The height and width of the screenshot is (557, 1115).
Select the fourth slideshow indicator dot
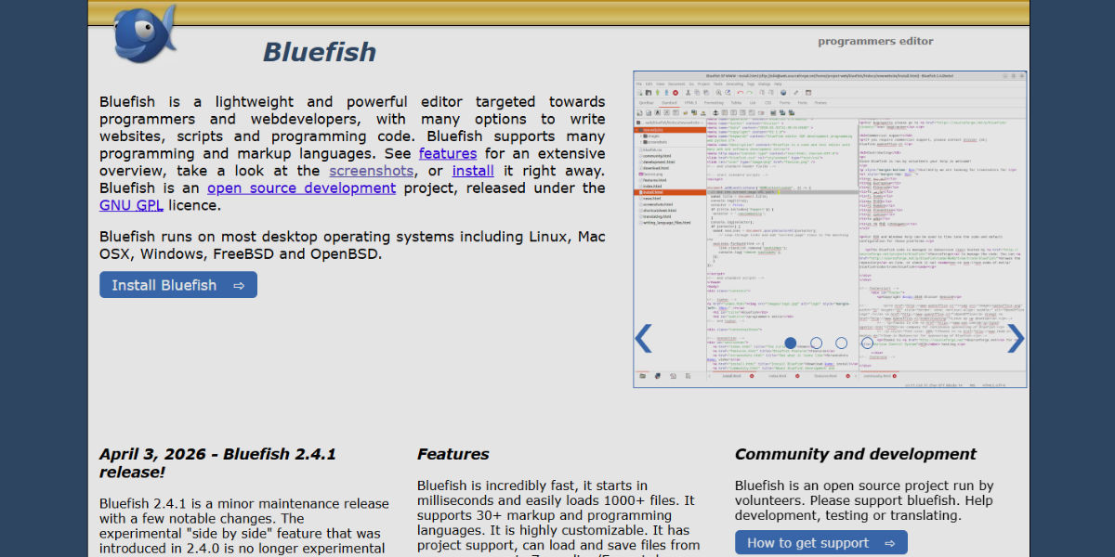[x=867, y=343]
